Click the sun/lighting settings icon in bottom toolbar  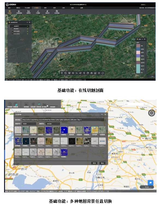point(73,73)
